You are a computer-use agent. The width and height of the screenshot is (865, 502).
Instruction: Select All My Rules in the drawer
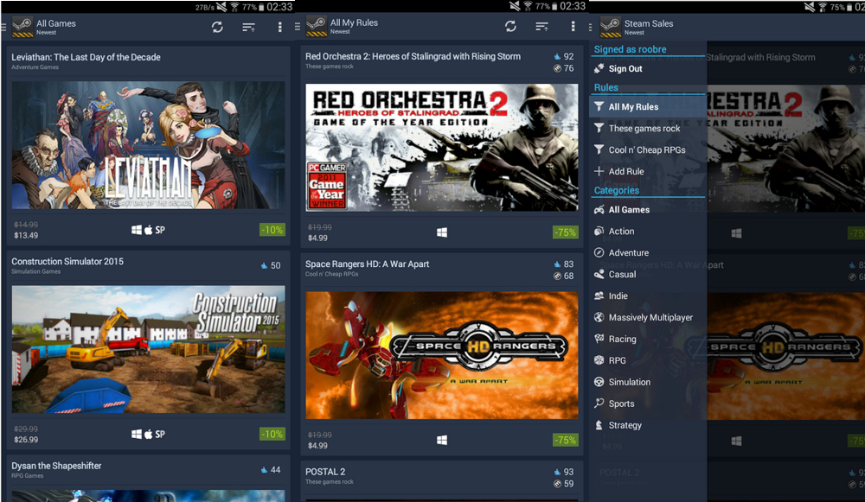pyautogui.click(x=633, y=107)
